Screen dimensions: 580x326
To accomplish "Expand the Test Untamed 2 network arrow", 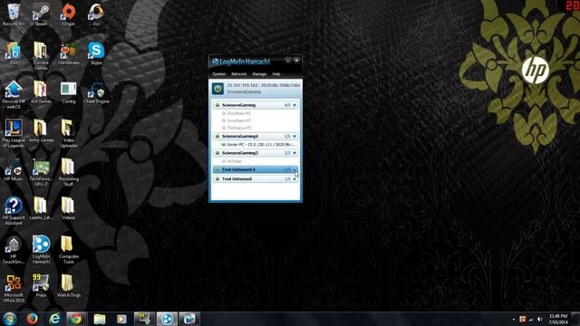I will 295,169.
